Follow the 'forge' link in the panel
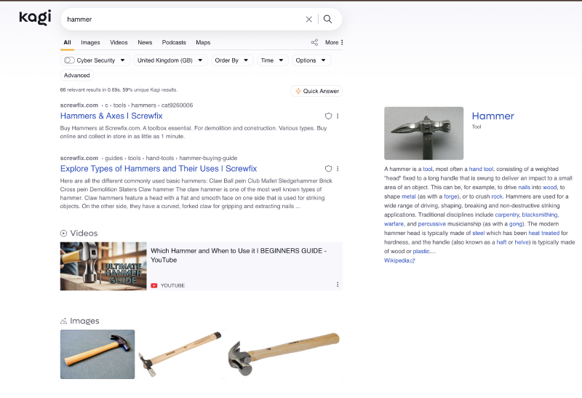 450,196
